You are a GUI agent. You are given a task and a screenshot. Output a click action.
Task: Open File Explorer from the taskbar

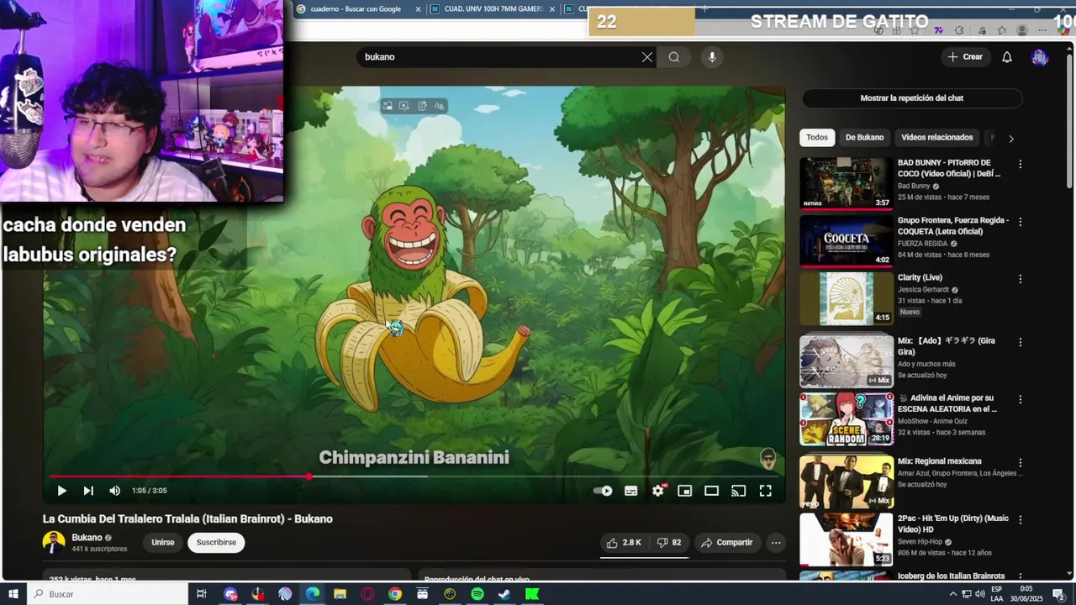pos(340,594)
